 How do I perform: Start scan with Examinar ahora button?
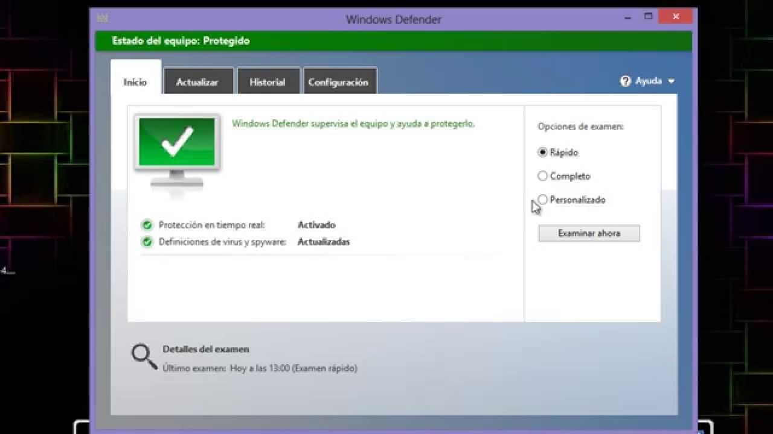coord(589,233)
